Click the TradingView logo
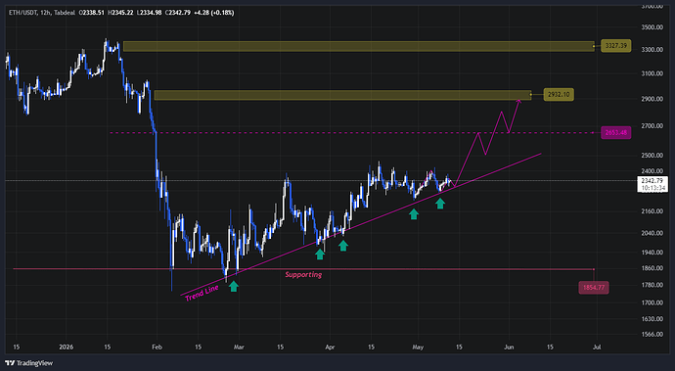Image resolution: width=675 pixels, height=371 pixels. click(x=28, y=363)
